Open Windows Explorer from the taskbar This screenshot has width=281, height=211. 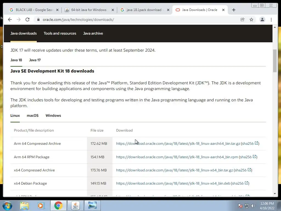[x=24, y=206]
